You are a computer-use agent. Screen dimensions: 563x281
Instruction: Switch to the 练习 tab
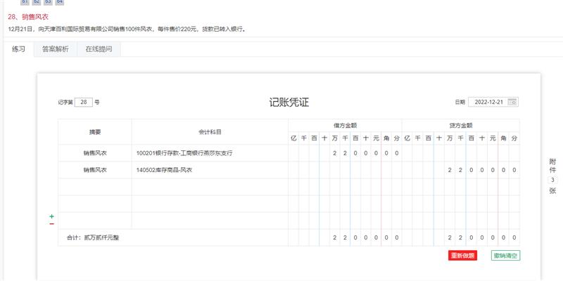click(18, 49)
